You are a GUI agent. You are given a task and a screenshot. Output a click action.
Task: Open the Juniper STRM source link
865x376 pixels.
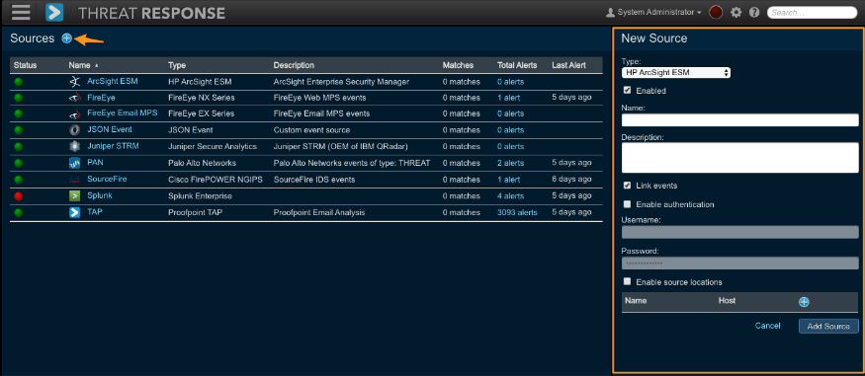(113, 146)
